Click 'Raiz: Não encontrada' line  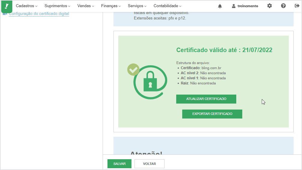(198, 83)
